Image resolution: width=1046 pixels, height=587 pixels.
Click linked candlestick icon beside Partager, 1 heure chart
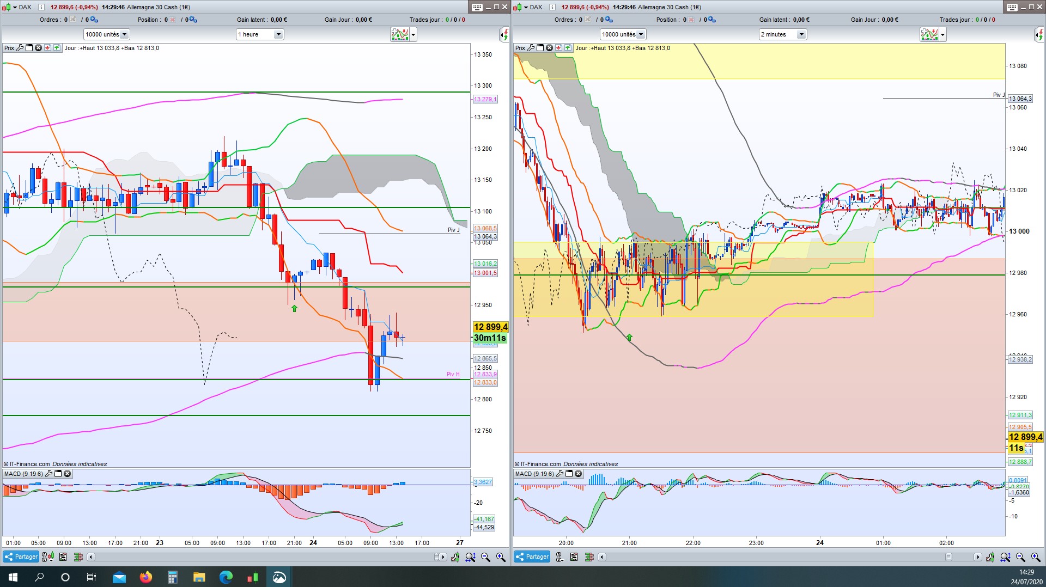47,557
